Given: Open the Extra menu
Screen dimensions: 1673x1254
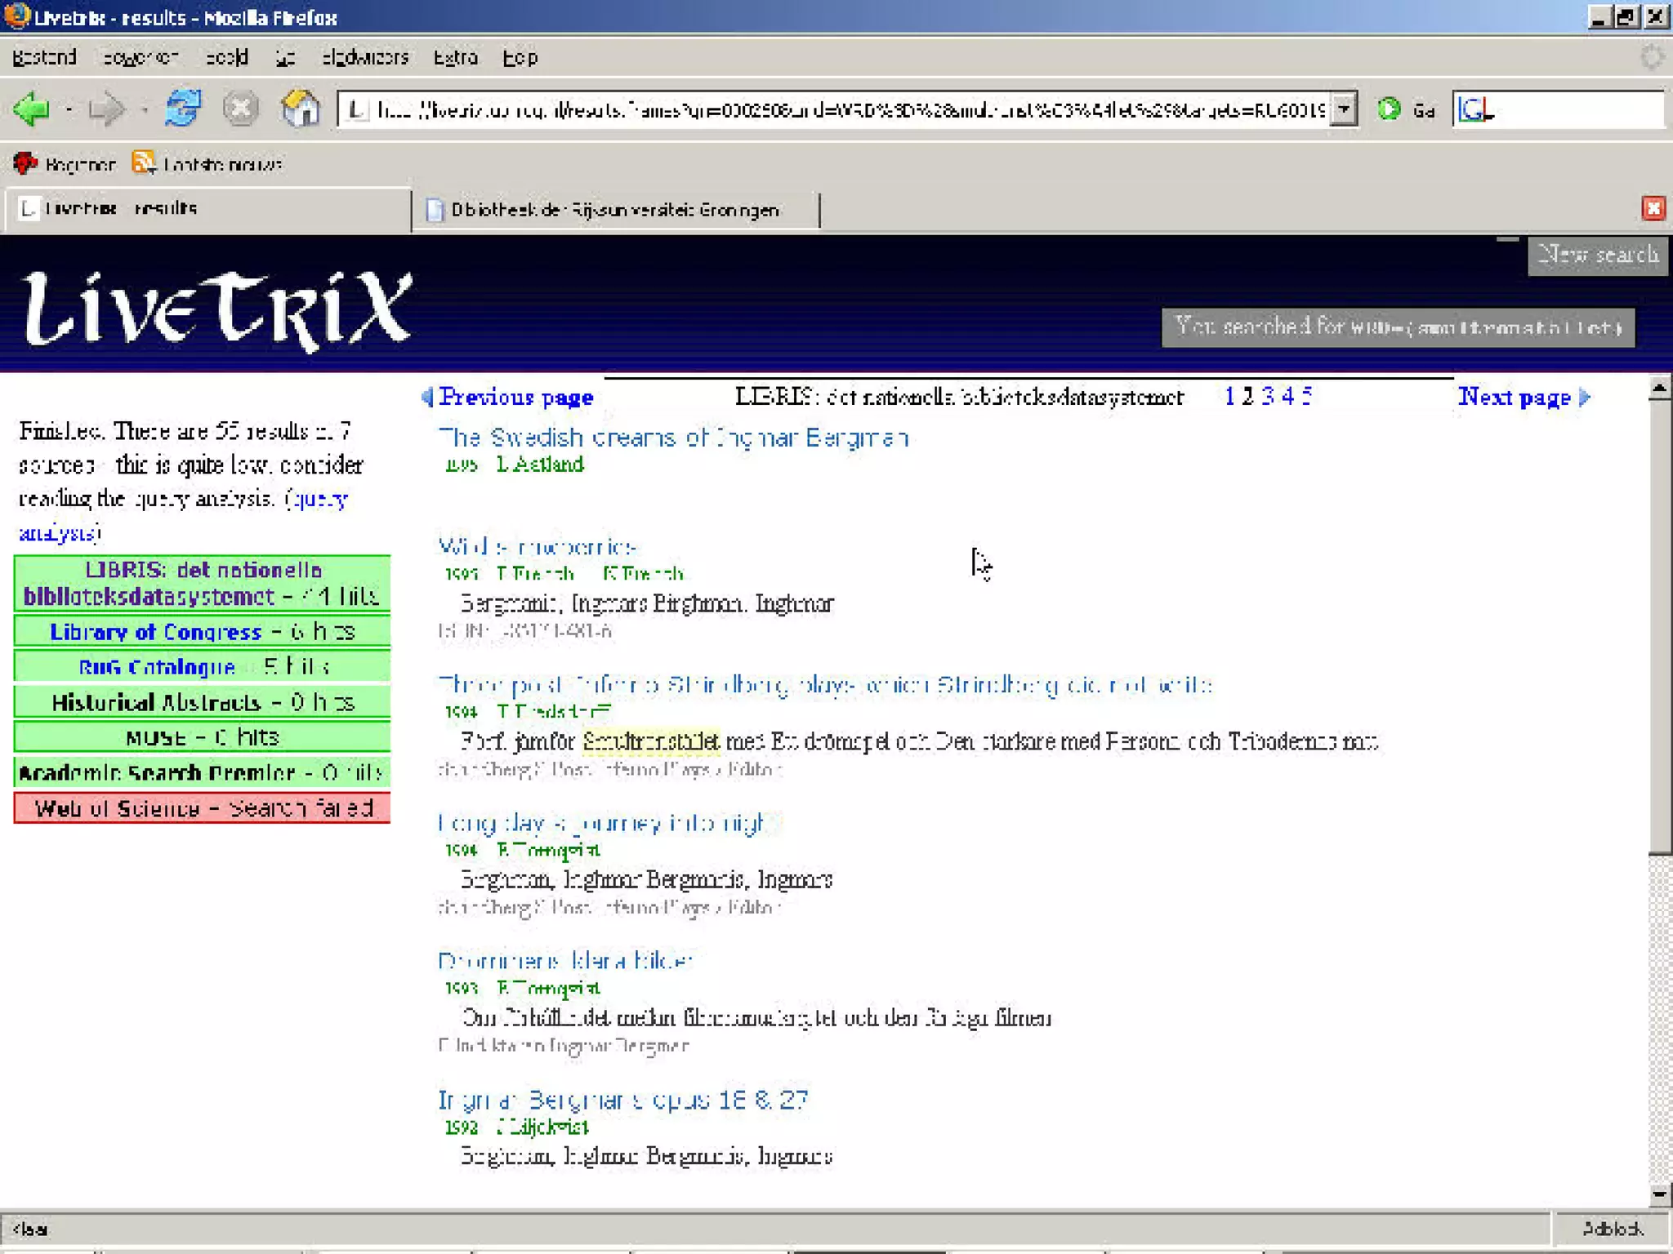Looking at the screenshot, I should pos(455,57).
